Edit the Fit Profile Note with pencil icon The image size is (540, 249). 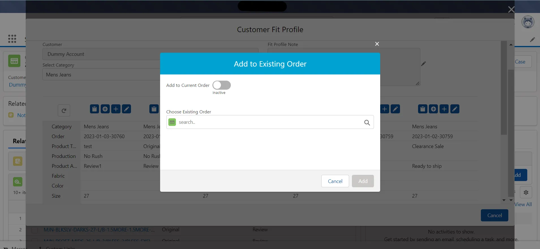pyautogui.click(x=423, y=64)
